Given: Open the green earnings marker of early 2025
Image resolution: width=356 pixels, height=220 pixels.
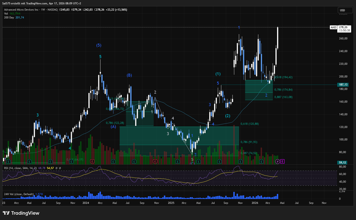Looking at the screenshot, I should [178, 161].
